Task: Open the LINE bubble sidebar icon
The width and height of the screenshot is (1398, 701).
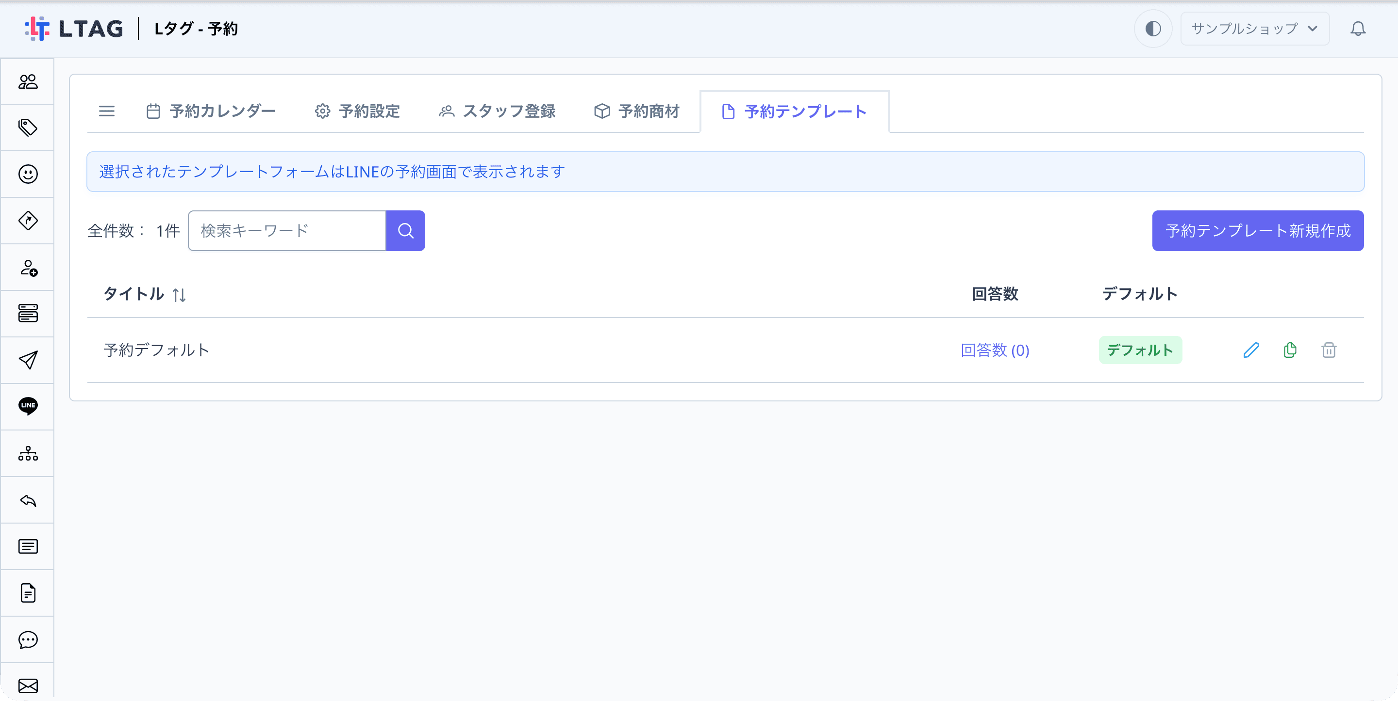Action: (28, 406)
